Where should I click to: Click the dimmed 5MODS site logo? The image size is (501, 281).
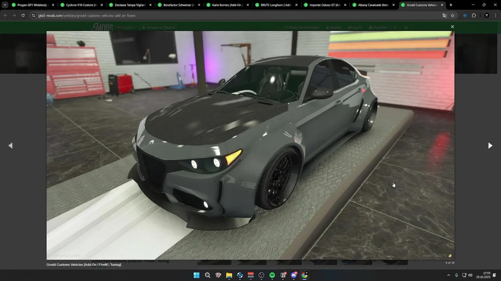pos(102,27)
